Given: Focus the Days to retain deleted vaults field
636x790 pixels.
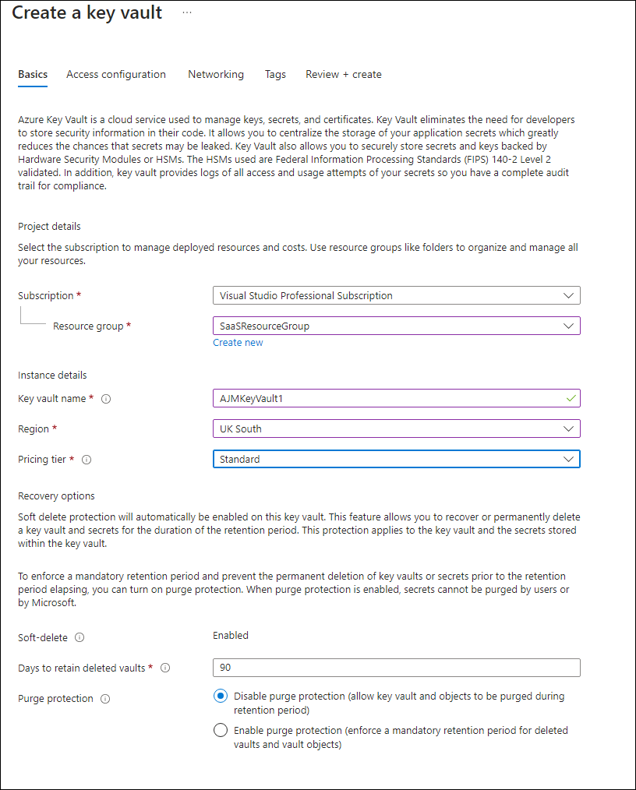Looking at the screenshot, I should click(396, 668).
